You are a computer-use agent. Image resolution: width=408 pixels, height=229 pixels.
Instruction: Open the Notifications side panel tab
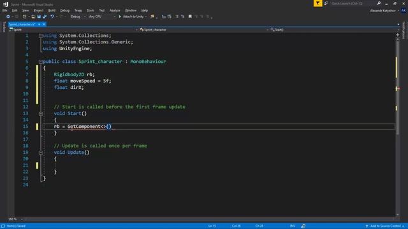404,31
